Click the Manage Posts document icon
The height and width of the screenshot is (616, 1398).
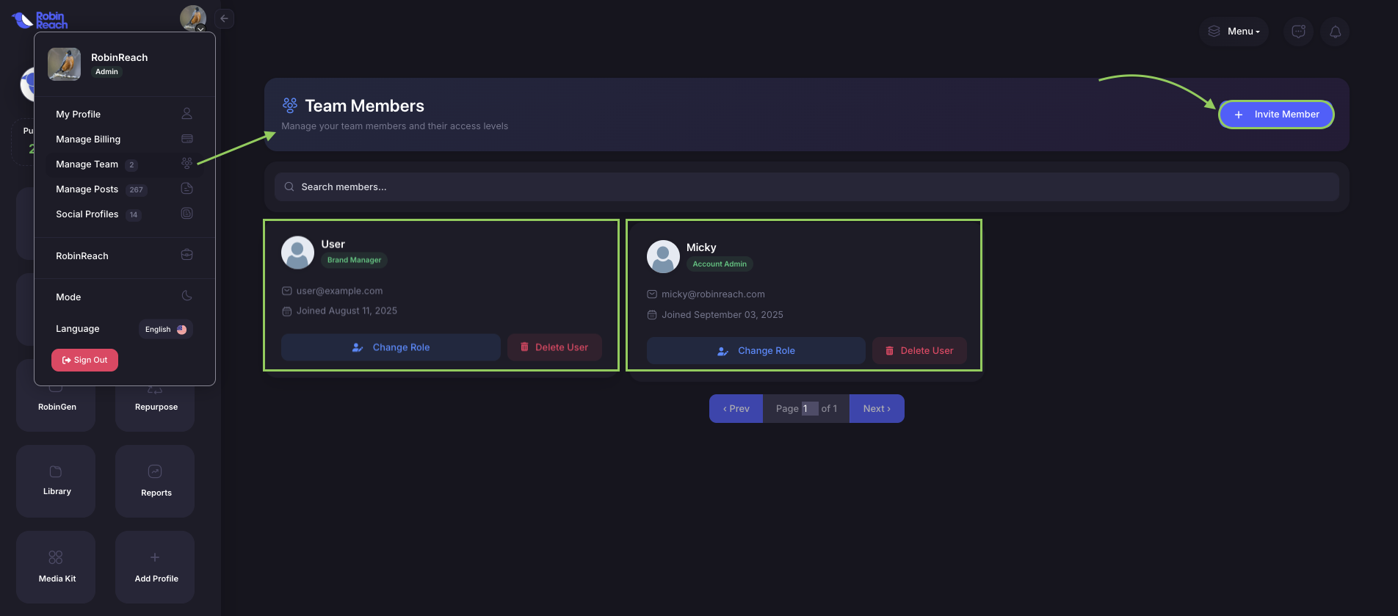pos(187,189)
